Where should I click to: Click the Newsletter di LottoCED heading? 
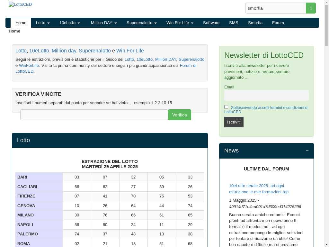click(x=264, y=55)
